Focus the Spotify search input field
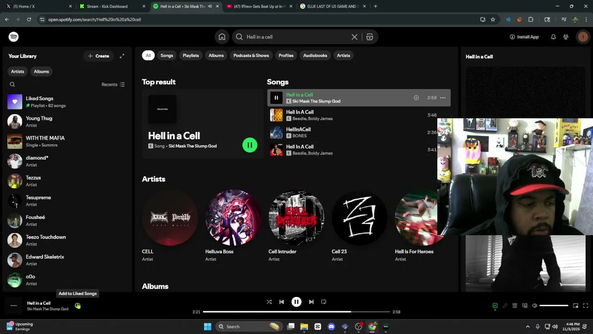 click(x=296, y=37)
